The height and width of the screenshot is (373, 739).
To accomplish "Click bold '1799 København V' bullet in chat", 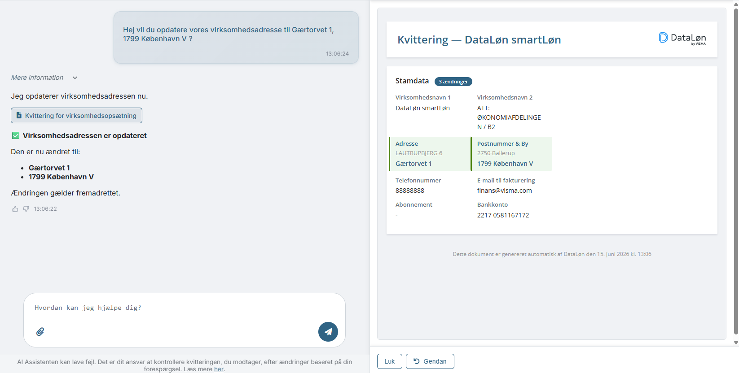I will pos(61,177).
